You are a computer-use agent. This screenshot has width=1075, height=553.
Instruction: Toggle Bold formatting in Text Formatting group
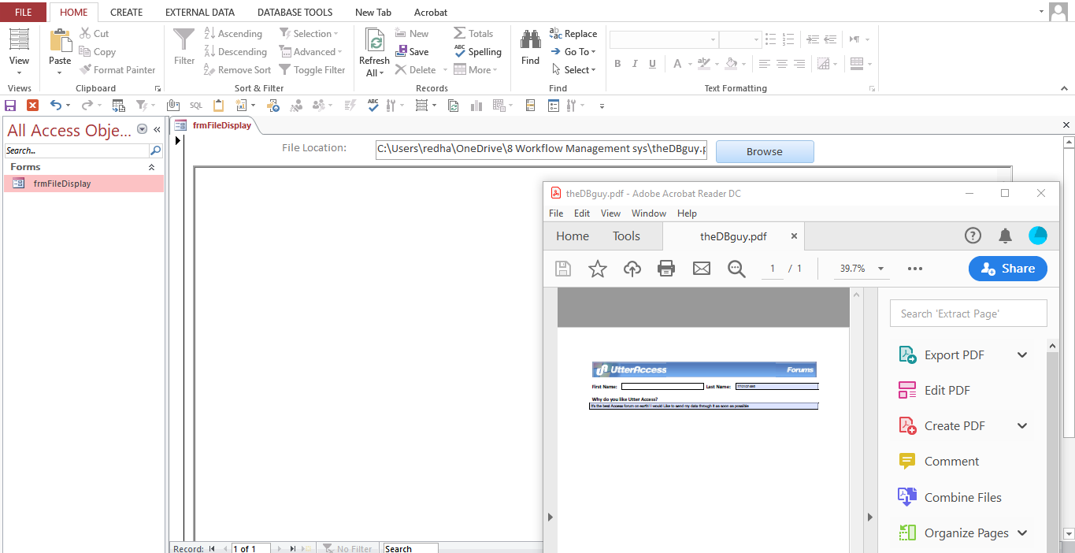[617, 64]
